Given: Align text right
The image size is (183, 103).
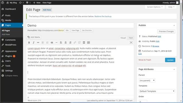Looking at the screenshot, I should coord(70,43).
